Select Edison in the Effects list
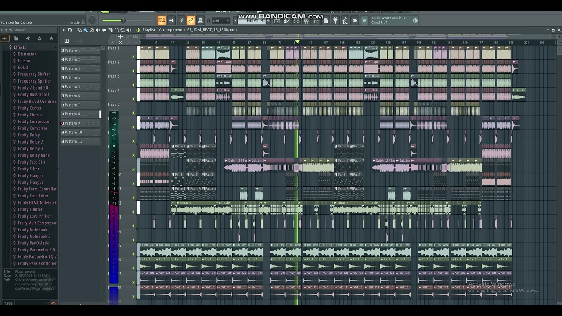This screenshot has width=562, height=316. (24, 61)
